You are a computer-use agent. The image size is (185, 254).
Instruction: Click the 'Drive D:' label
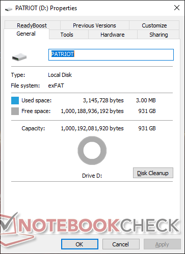coord(92,176)
